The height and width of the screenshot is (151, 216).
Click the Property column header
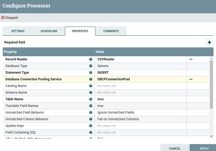[x=10, y=52]
